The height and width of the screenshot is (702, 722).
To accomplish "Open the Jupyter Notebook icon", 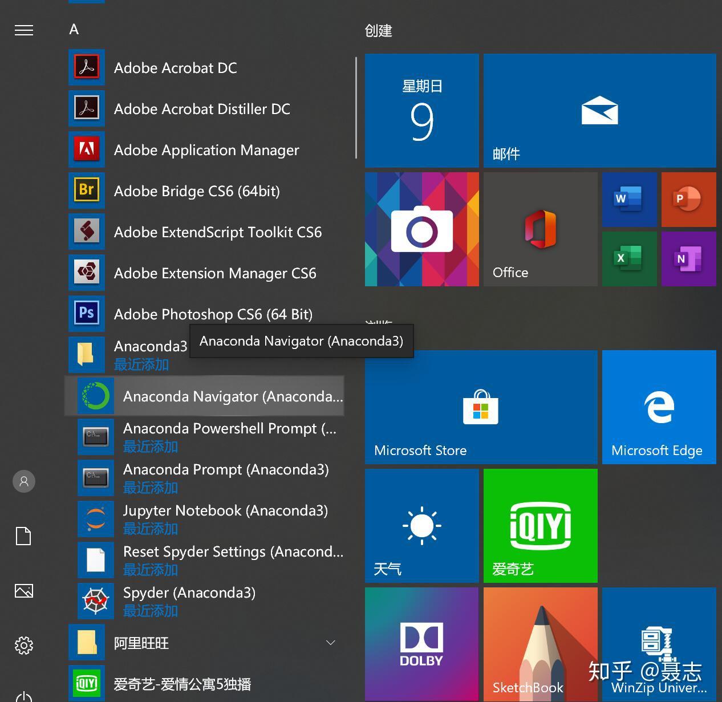I will coord(96,519).
